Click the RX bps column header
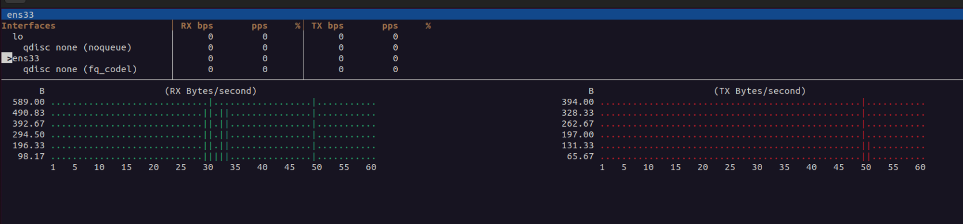The width and height of the screenshot is (963, 224). tap(197, 26)
